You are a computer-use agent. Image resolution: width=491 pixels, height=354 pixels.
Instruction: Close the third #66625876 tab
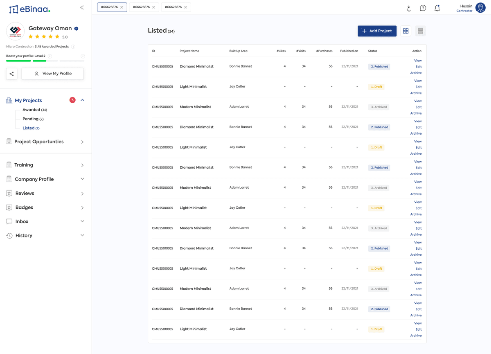185,7
